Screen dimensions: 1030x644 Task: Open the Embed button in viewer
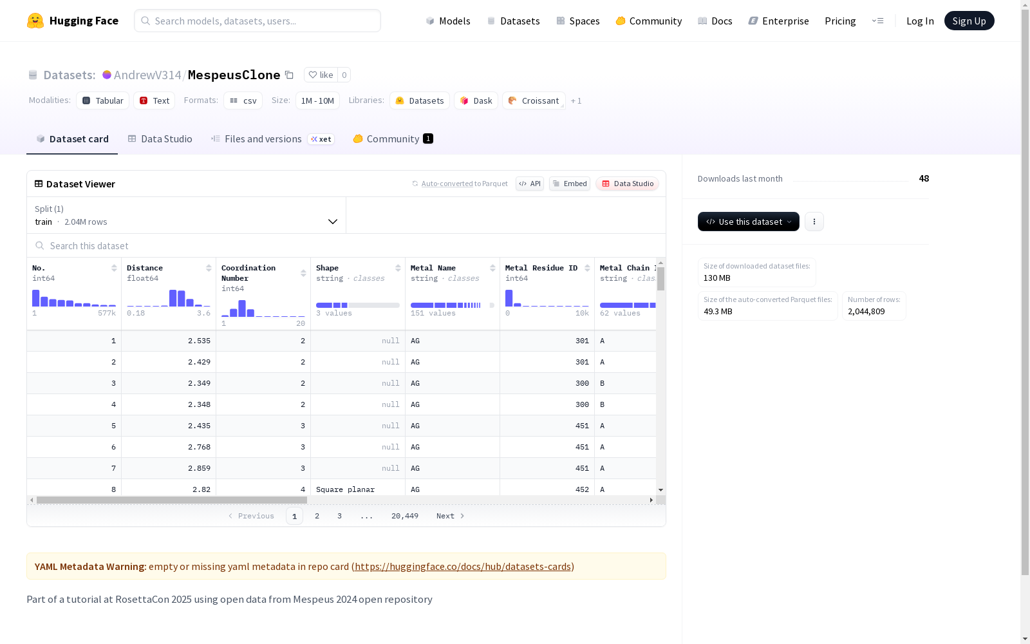570,184
